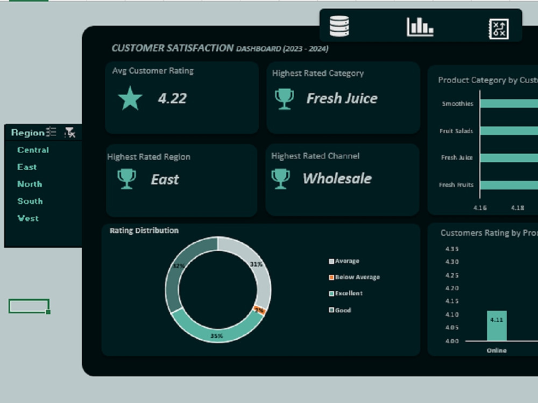Open the database data sheet icon
Image resolution: width=538 pixels, height=403 pixels.
[x=339, y=26]
